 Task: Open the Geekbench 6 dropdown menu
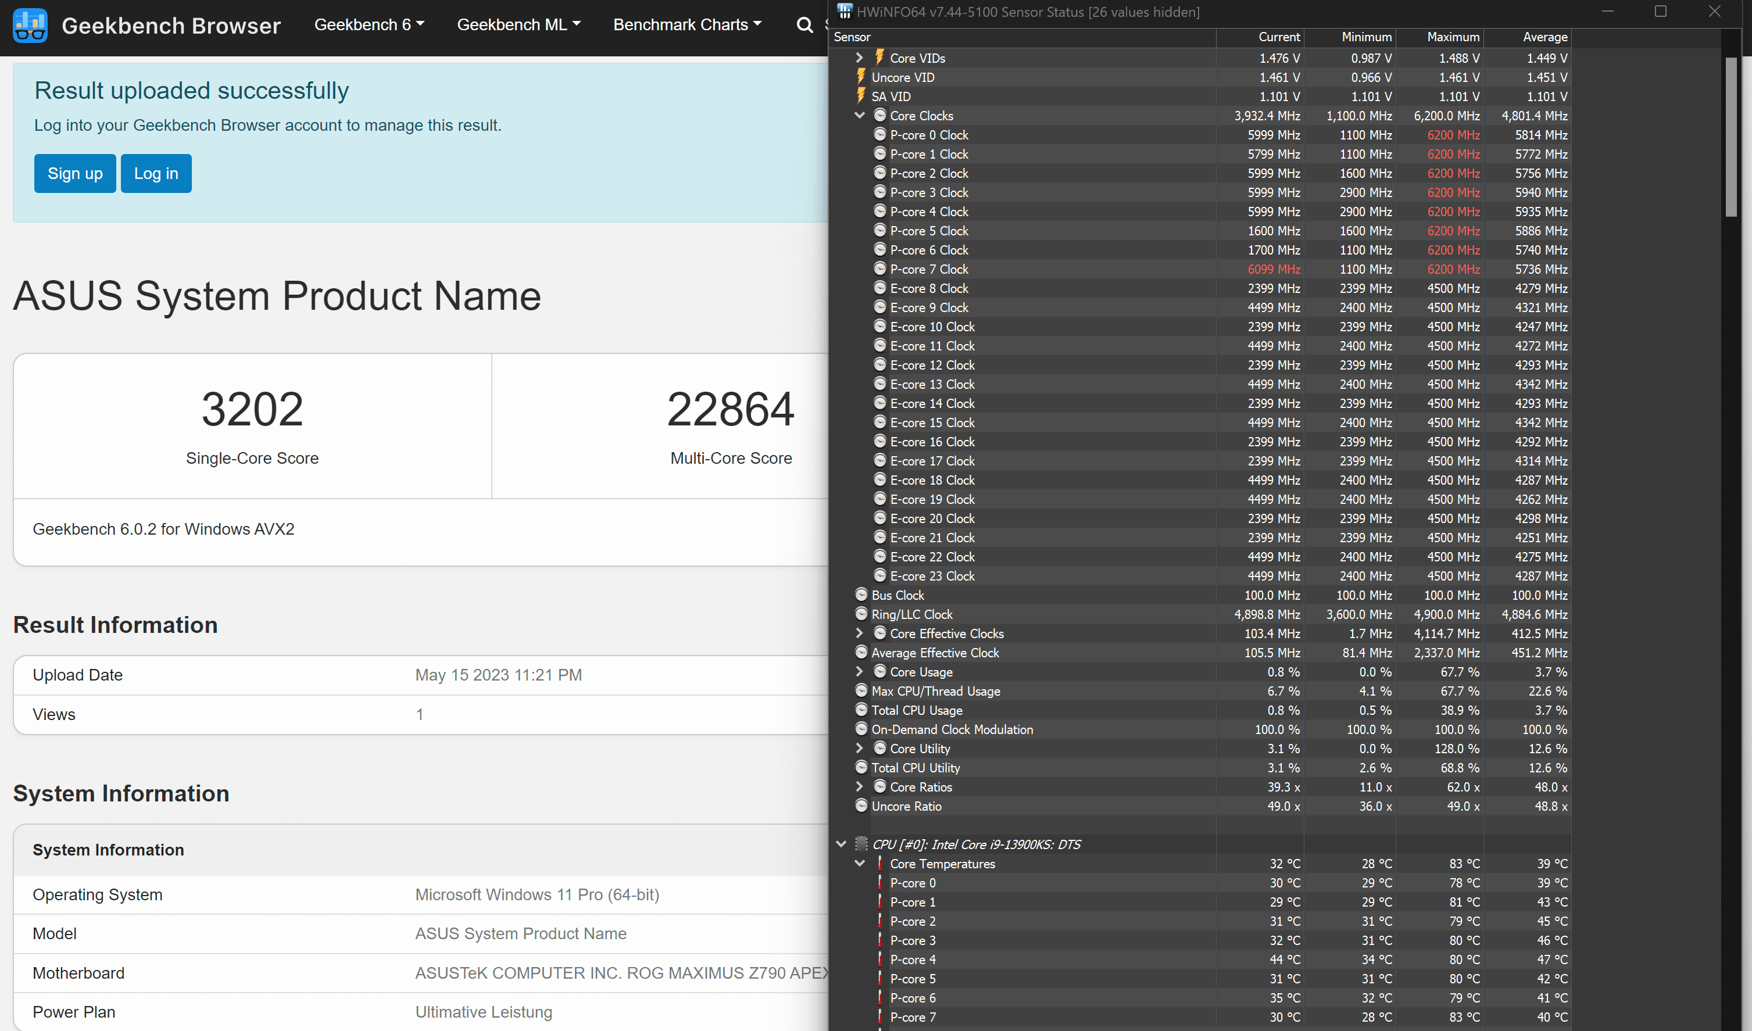tap(369, 25)
